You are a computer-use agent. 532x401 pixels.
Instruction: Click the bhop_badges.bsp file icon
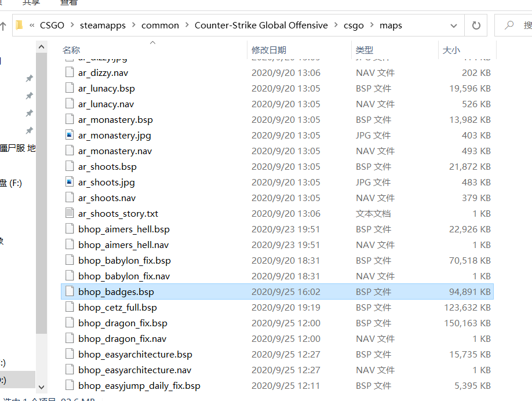point(70,291)
